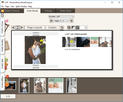The height and width of the screenshot is (102, 123).
Task: Go to next pages with right arrow
Action: pyautogui.click(x=71, y=21)
